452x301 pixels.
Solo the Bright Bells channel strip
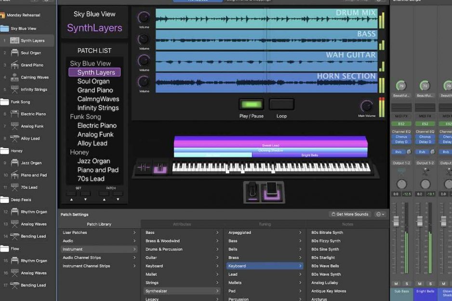click(430, 284)
